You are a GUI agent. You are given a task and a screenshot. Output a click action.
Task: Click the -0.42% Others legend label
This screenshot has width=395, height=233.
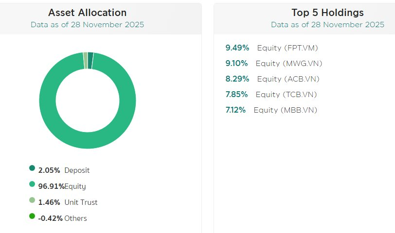[63, 218]
